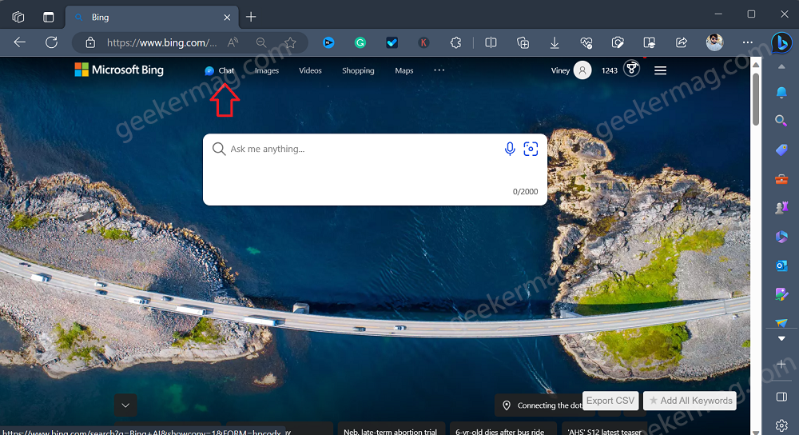Expand sidebar apps with down arrow
Screen dimensions: 799x435
(x=781, y=338)
